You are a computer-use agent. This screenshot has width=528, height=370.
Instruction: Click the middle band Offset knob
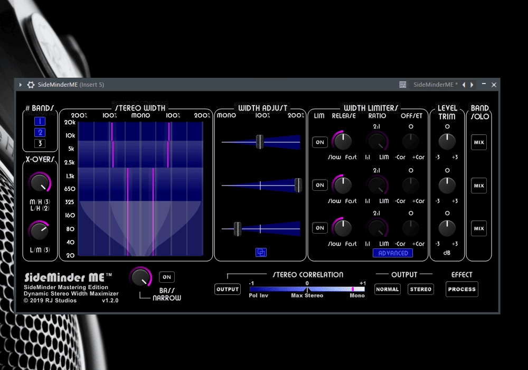[x=411, y=185]
